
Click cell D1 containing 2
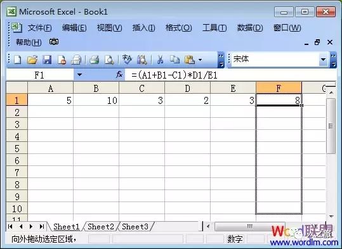click(188, 100)
